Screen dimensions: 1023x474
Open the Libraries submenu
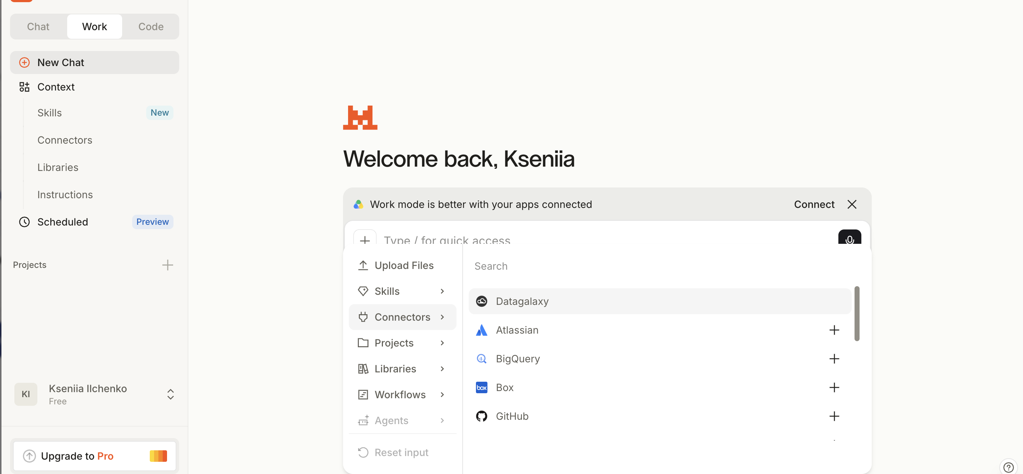click(x=402, y=369)
